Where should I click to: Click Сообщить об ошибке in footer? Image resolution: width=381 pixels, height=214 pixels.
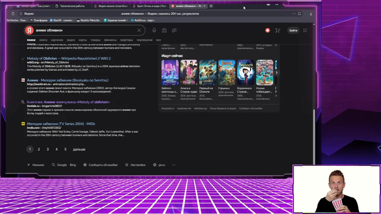click(x=101, y=165)
